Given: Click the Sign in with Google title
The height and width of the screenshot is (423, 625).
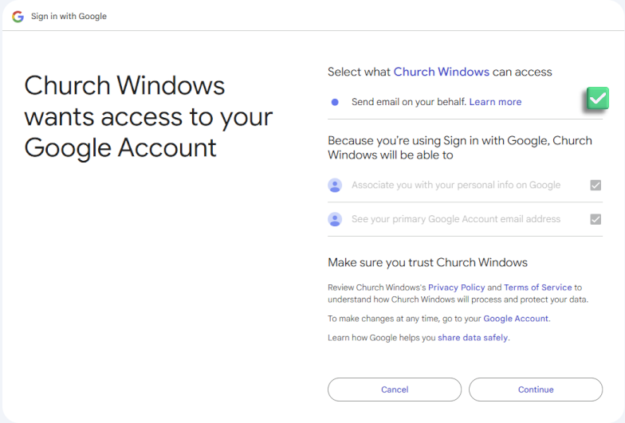Looking at the screenshot, I should coord(69,16).
